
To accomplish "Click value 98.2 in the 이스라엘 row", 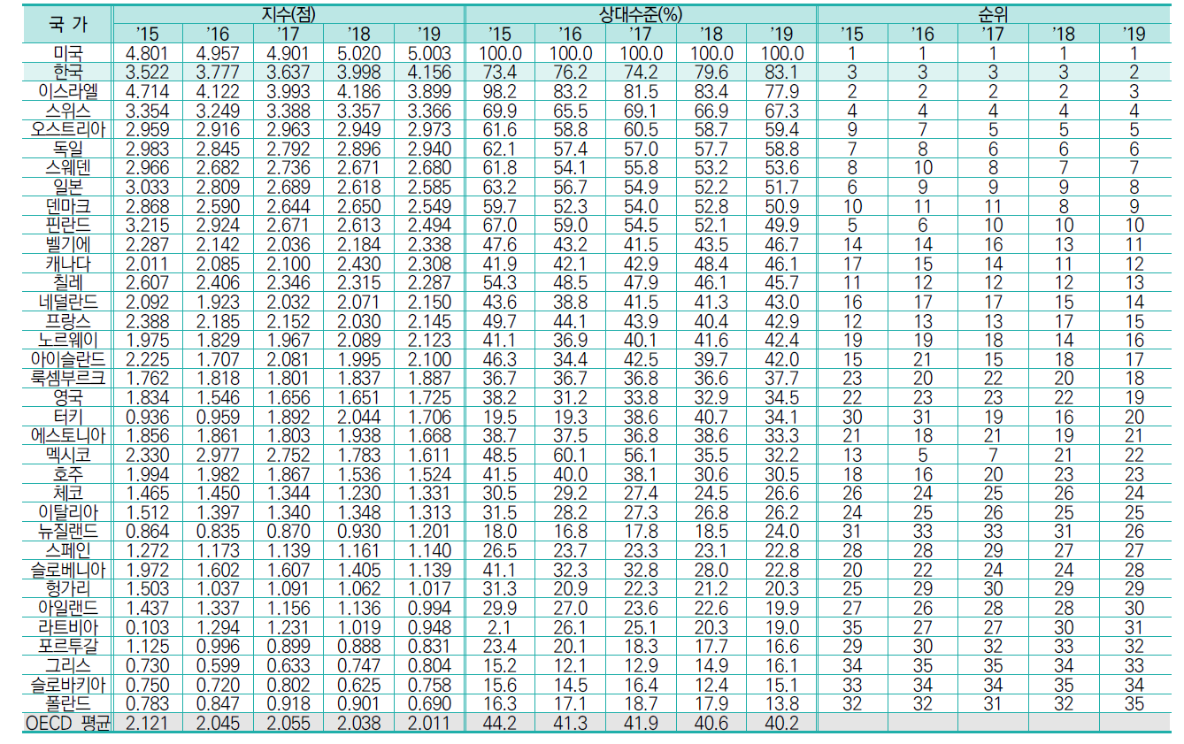I will click(500, 91).
